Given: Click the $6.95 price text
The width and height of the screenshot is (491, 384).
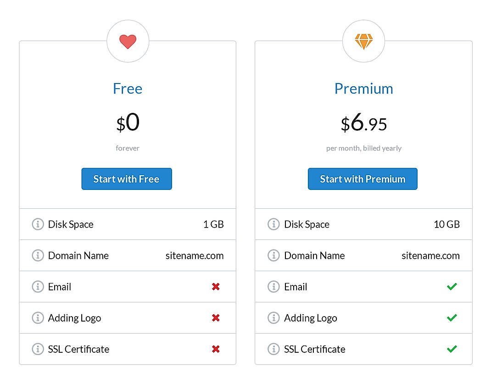Looking at the screenshot, I should point(363,123).
